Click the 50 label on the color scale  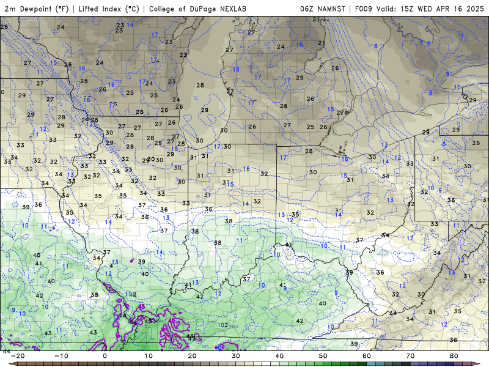tap(323, 356)
